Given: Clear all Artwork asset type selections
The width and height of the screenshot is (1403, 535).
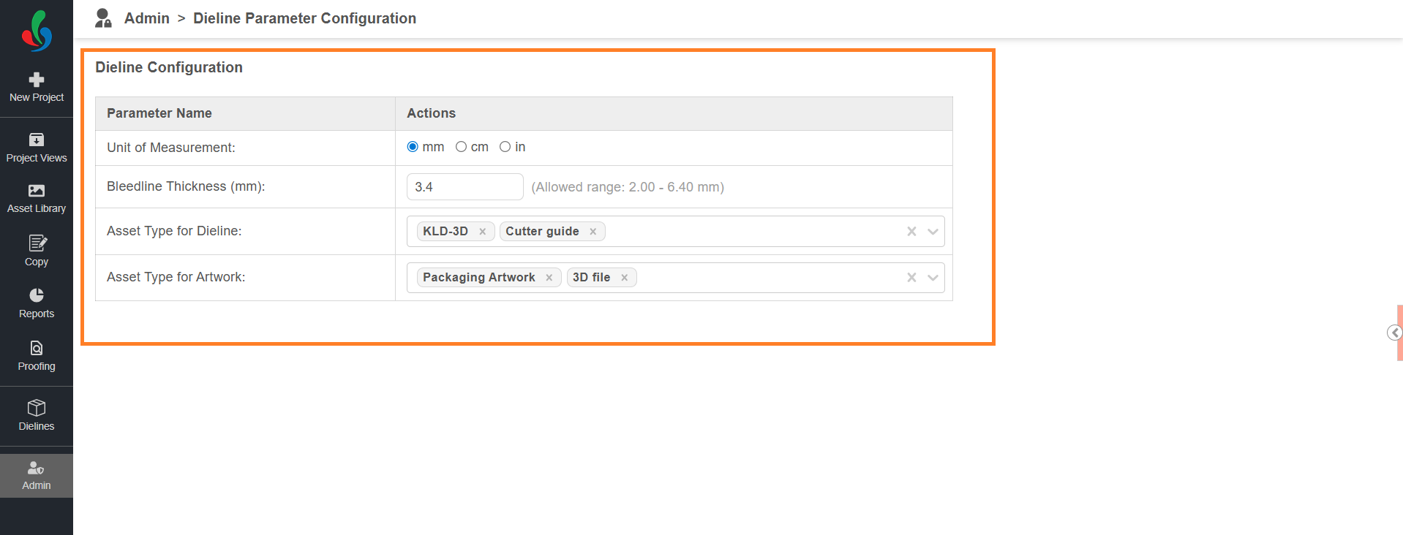Looking at the screenshot, I should pyautogui.click(x=911, y=278).
